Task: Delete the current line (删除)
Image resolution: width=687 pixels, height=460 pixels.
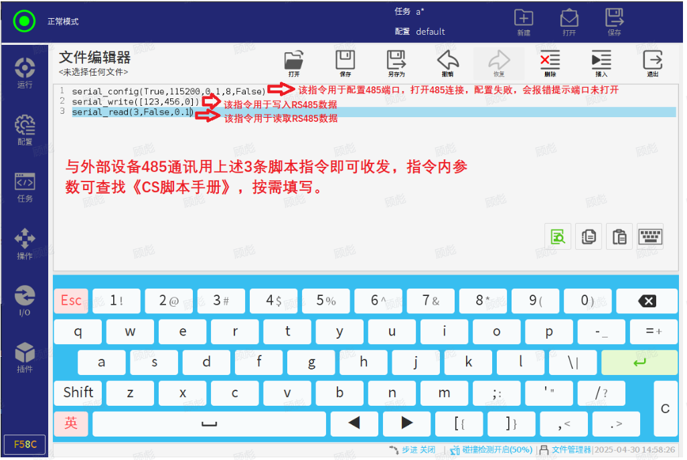Action: (550, 63)
